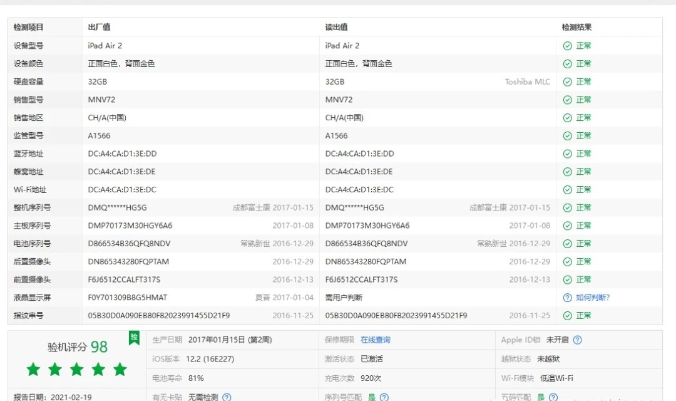Click the checkmark icon on the 指纹串号 row
Viewport: 676px width, 401px height.
click(568, 316)
